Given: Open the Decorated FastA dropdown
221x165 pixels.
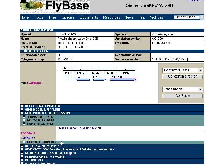Looking at the screenshot, I should click(183, 70).
